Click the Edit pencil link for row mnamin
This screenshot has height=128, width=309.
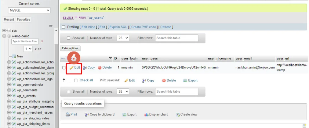75,67
